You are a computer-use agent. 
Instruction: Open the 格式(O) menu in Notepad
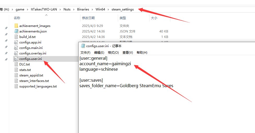113,53
